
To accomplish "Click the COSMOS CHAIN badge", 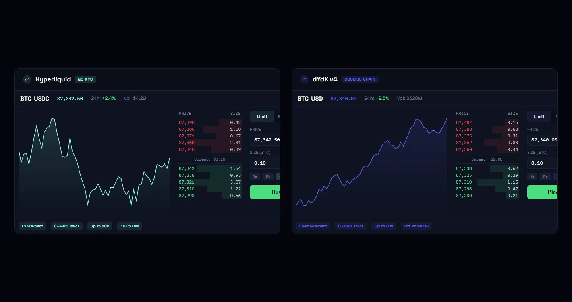I will point(359,79).
